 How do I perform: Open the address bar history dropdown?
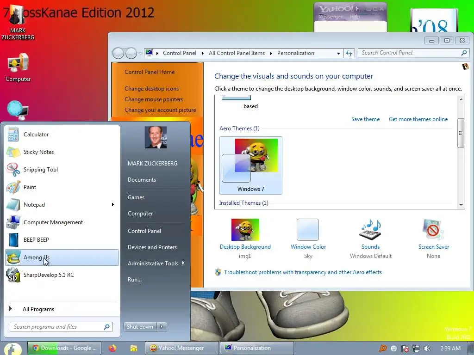coord(338,54)
